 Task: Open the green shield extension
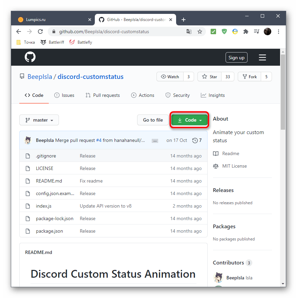point(224,31)
